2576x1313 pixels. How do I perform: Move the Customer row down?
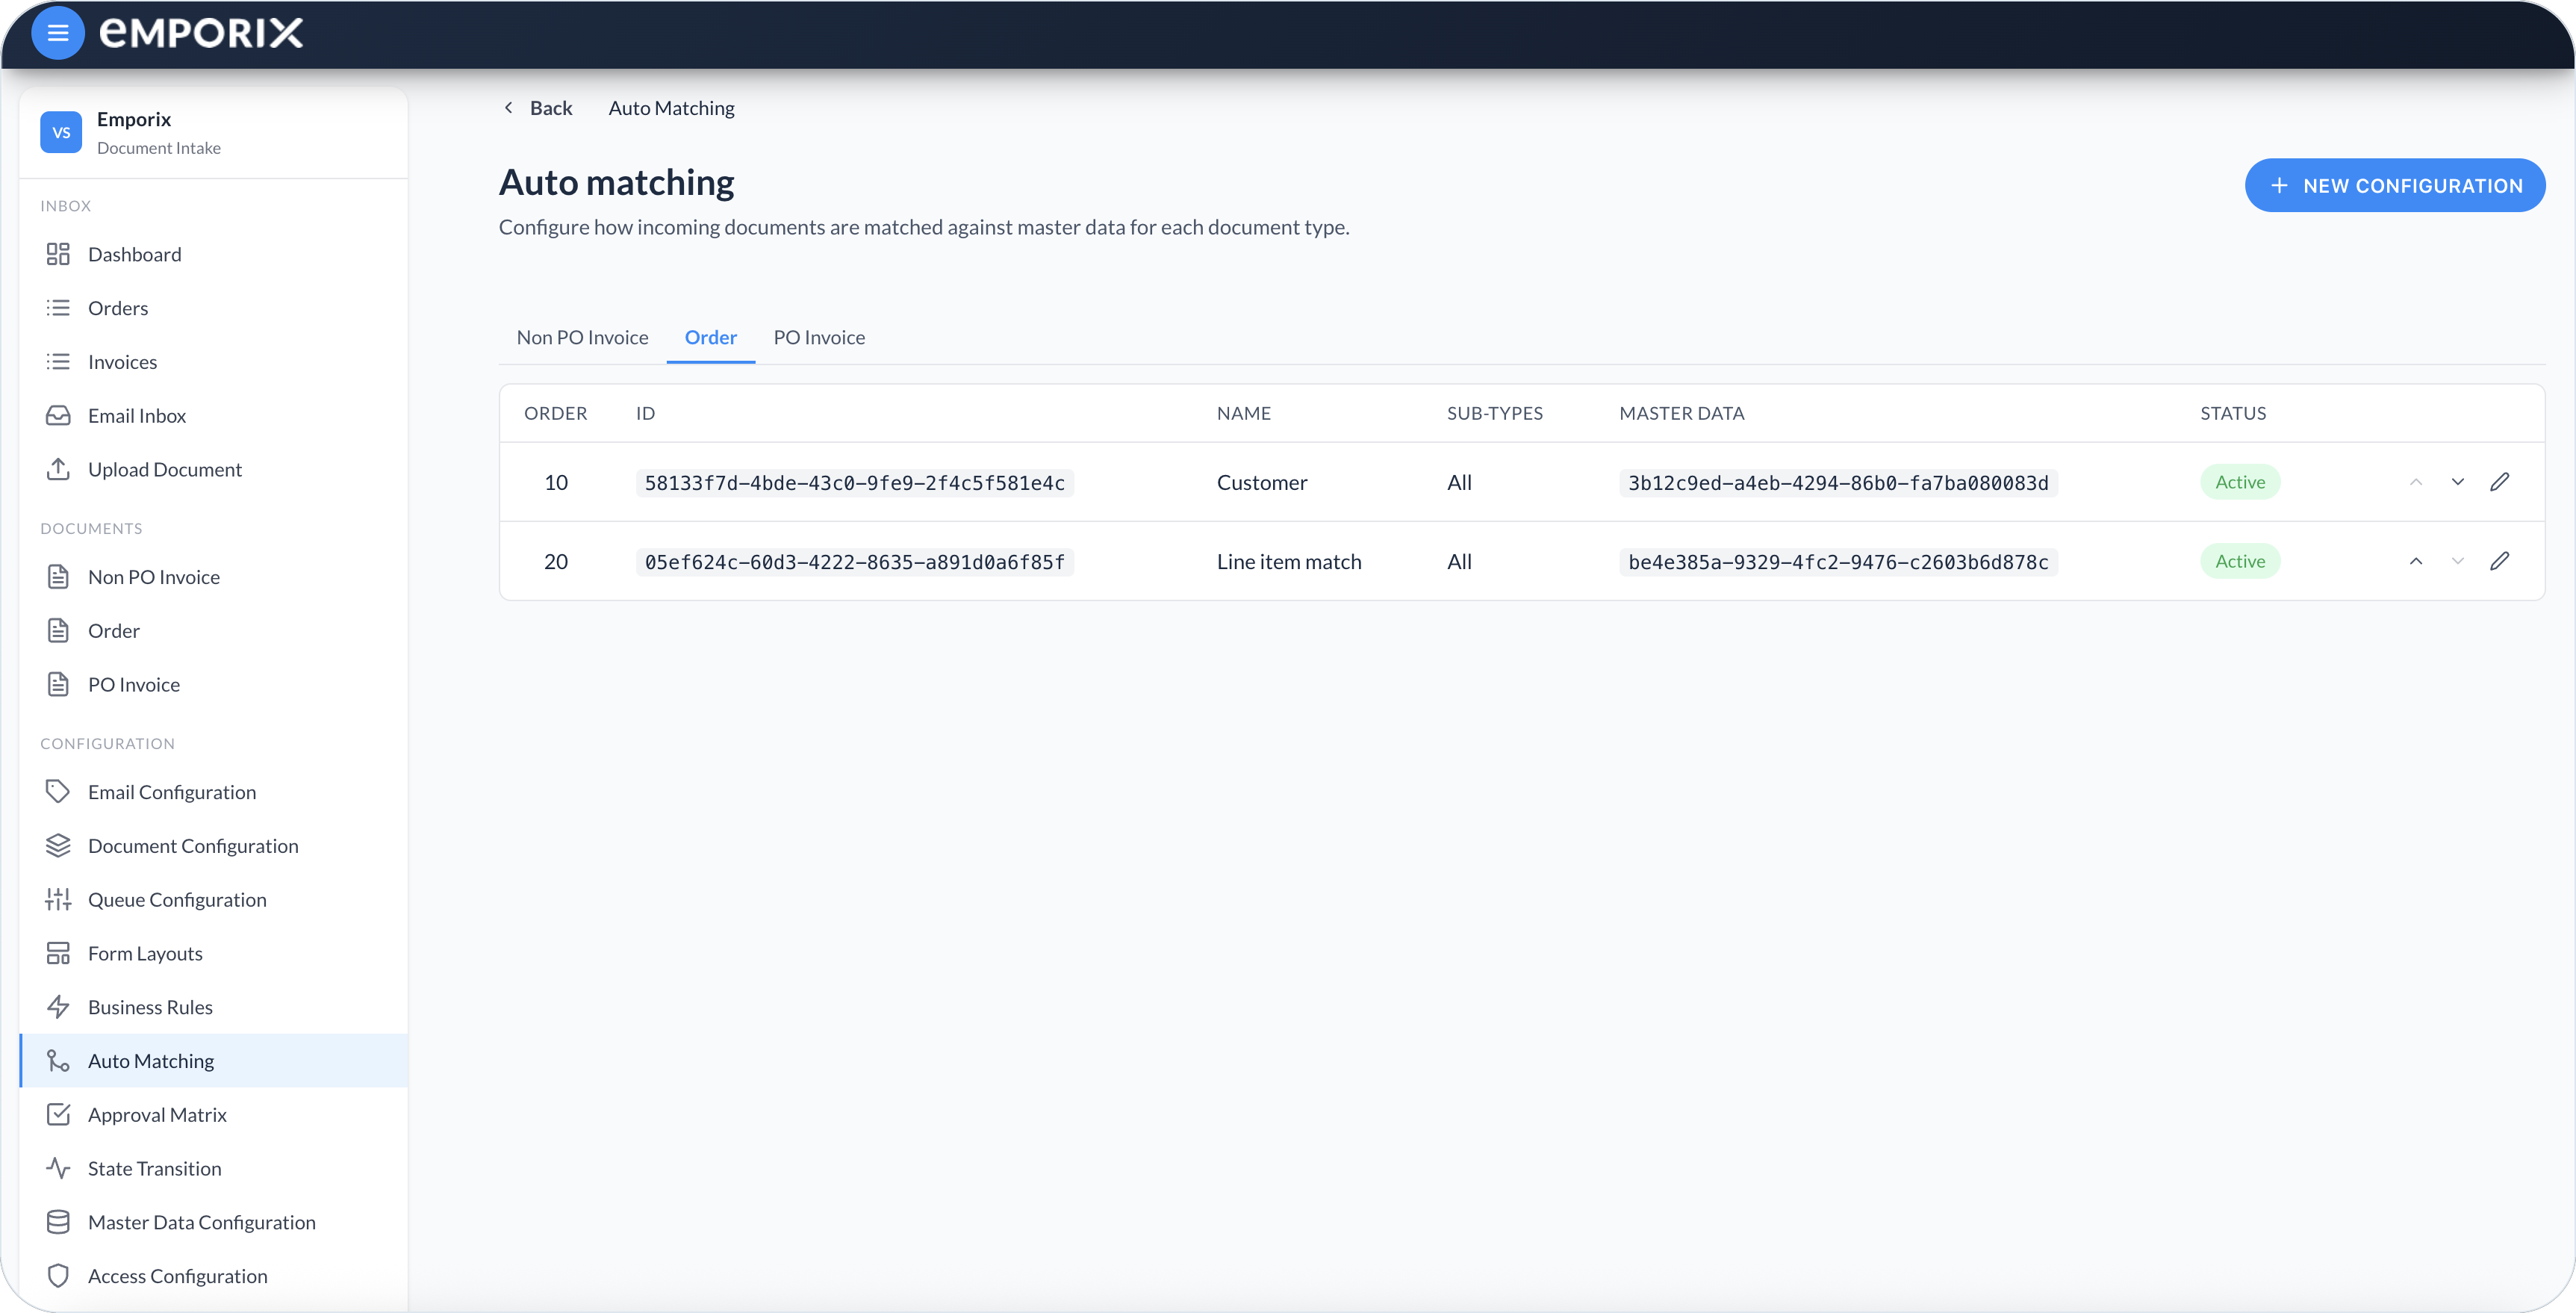coord(2457,482)
